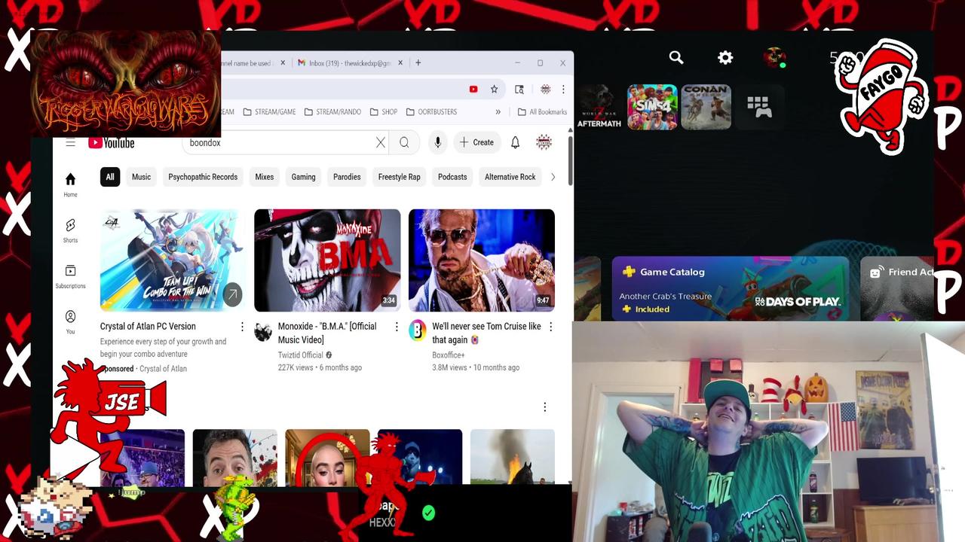Viewport: 965px width, 542px height.
Task: Open the Boxoffice+ channel avatar
Action: pyautogui.click(x=418, y=330)
